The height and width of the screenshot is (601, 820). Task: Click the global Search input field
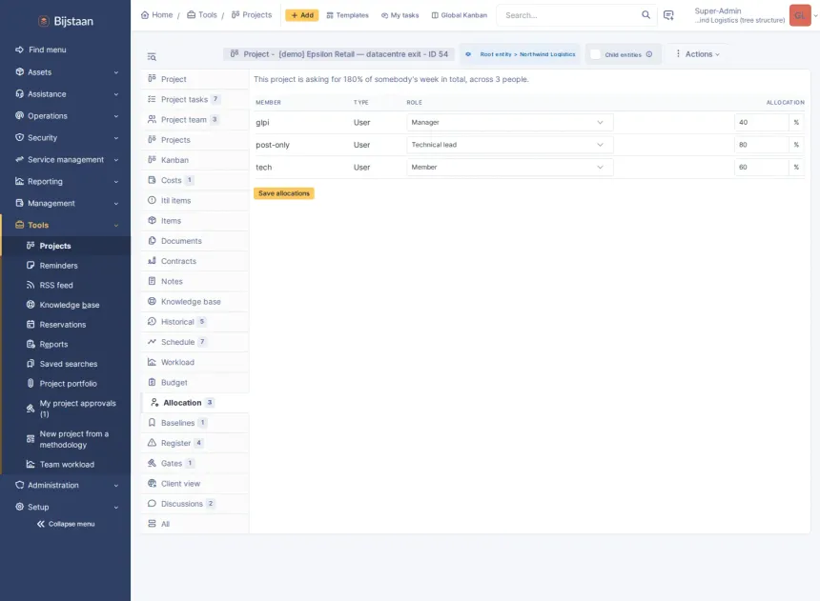click(571, 15)
